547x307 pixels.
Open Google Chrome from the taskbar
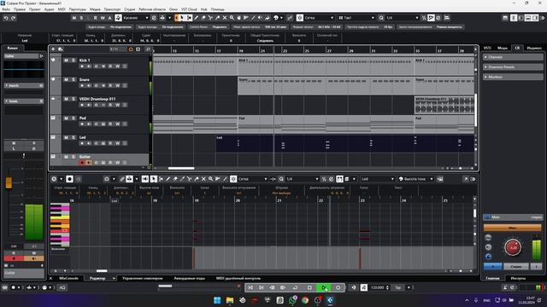click(x=305, y=300)
